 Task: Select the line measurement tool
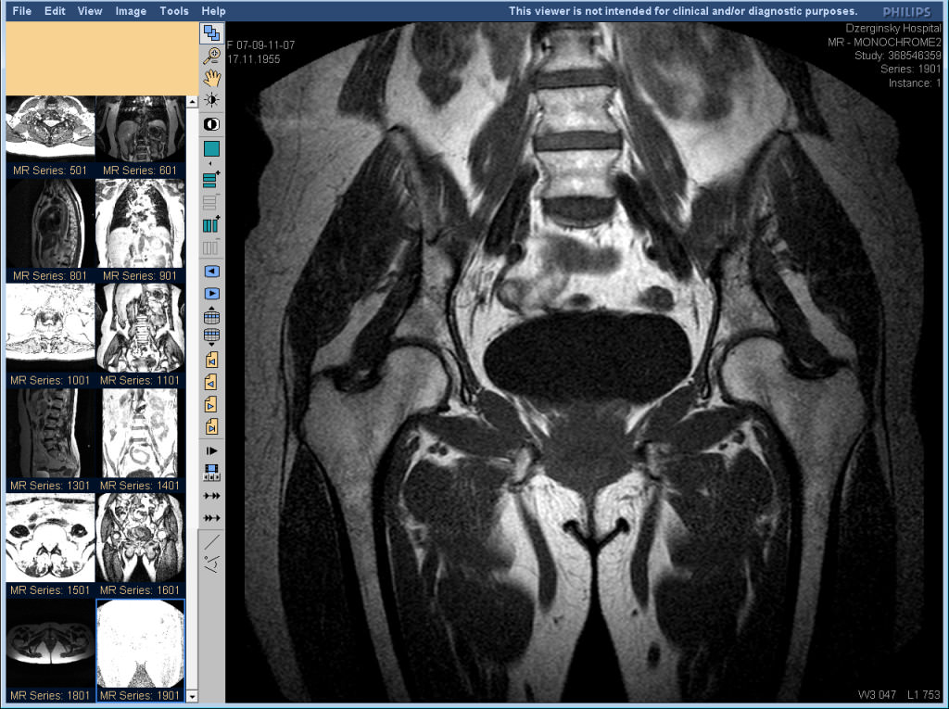(211, 540)
